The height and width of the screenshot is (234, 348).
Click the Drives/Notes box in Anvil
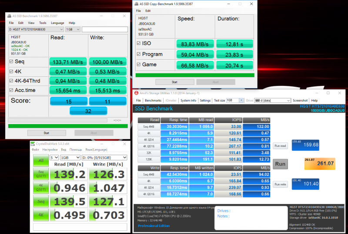(x=251, y=218)
